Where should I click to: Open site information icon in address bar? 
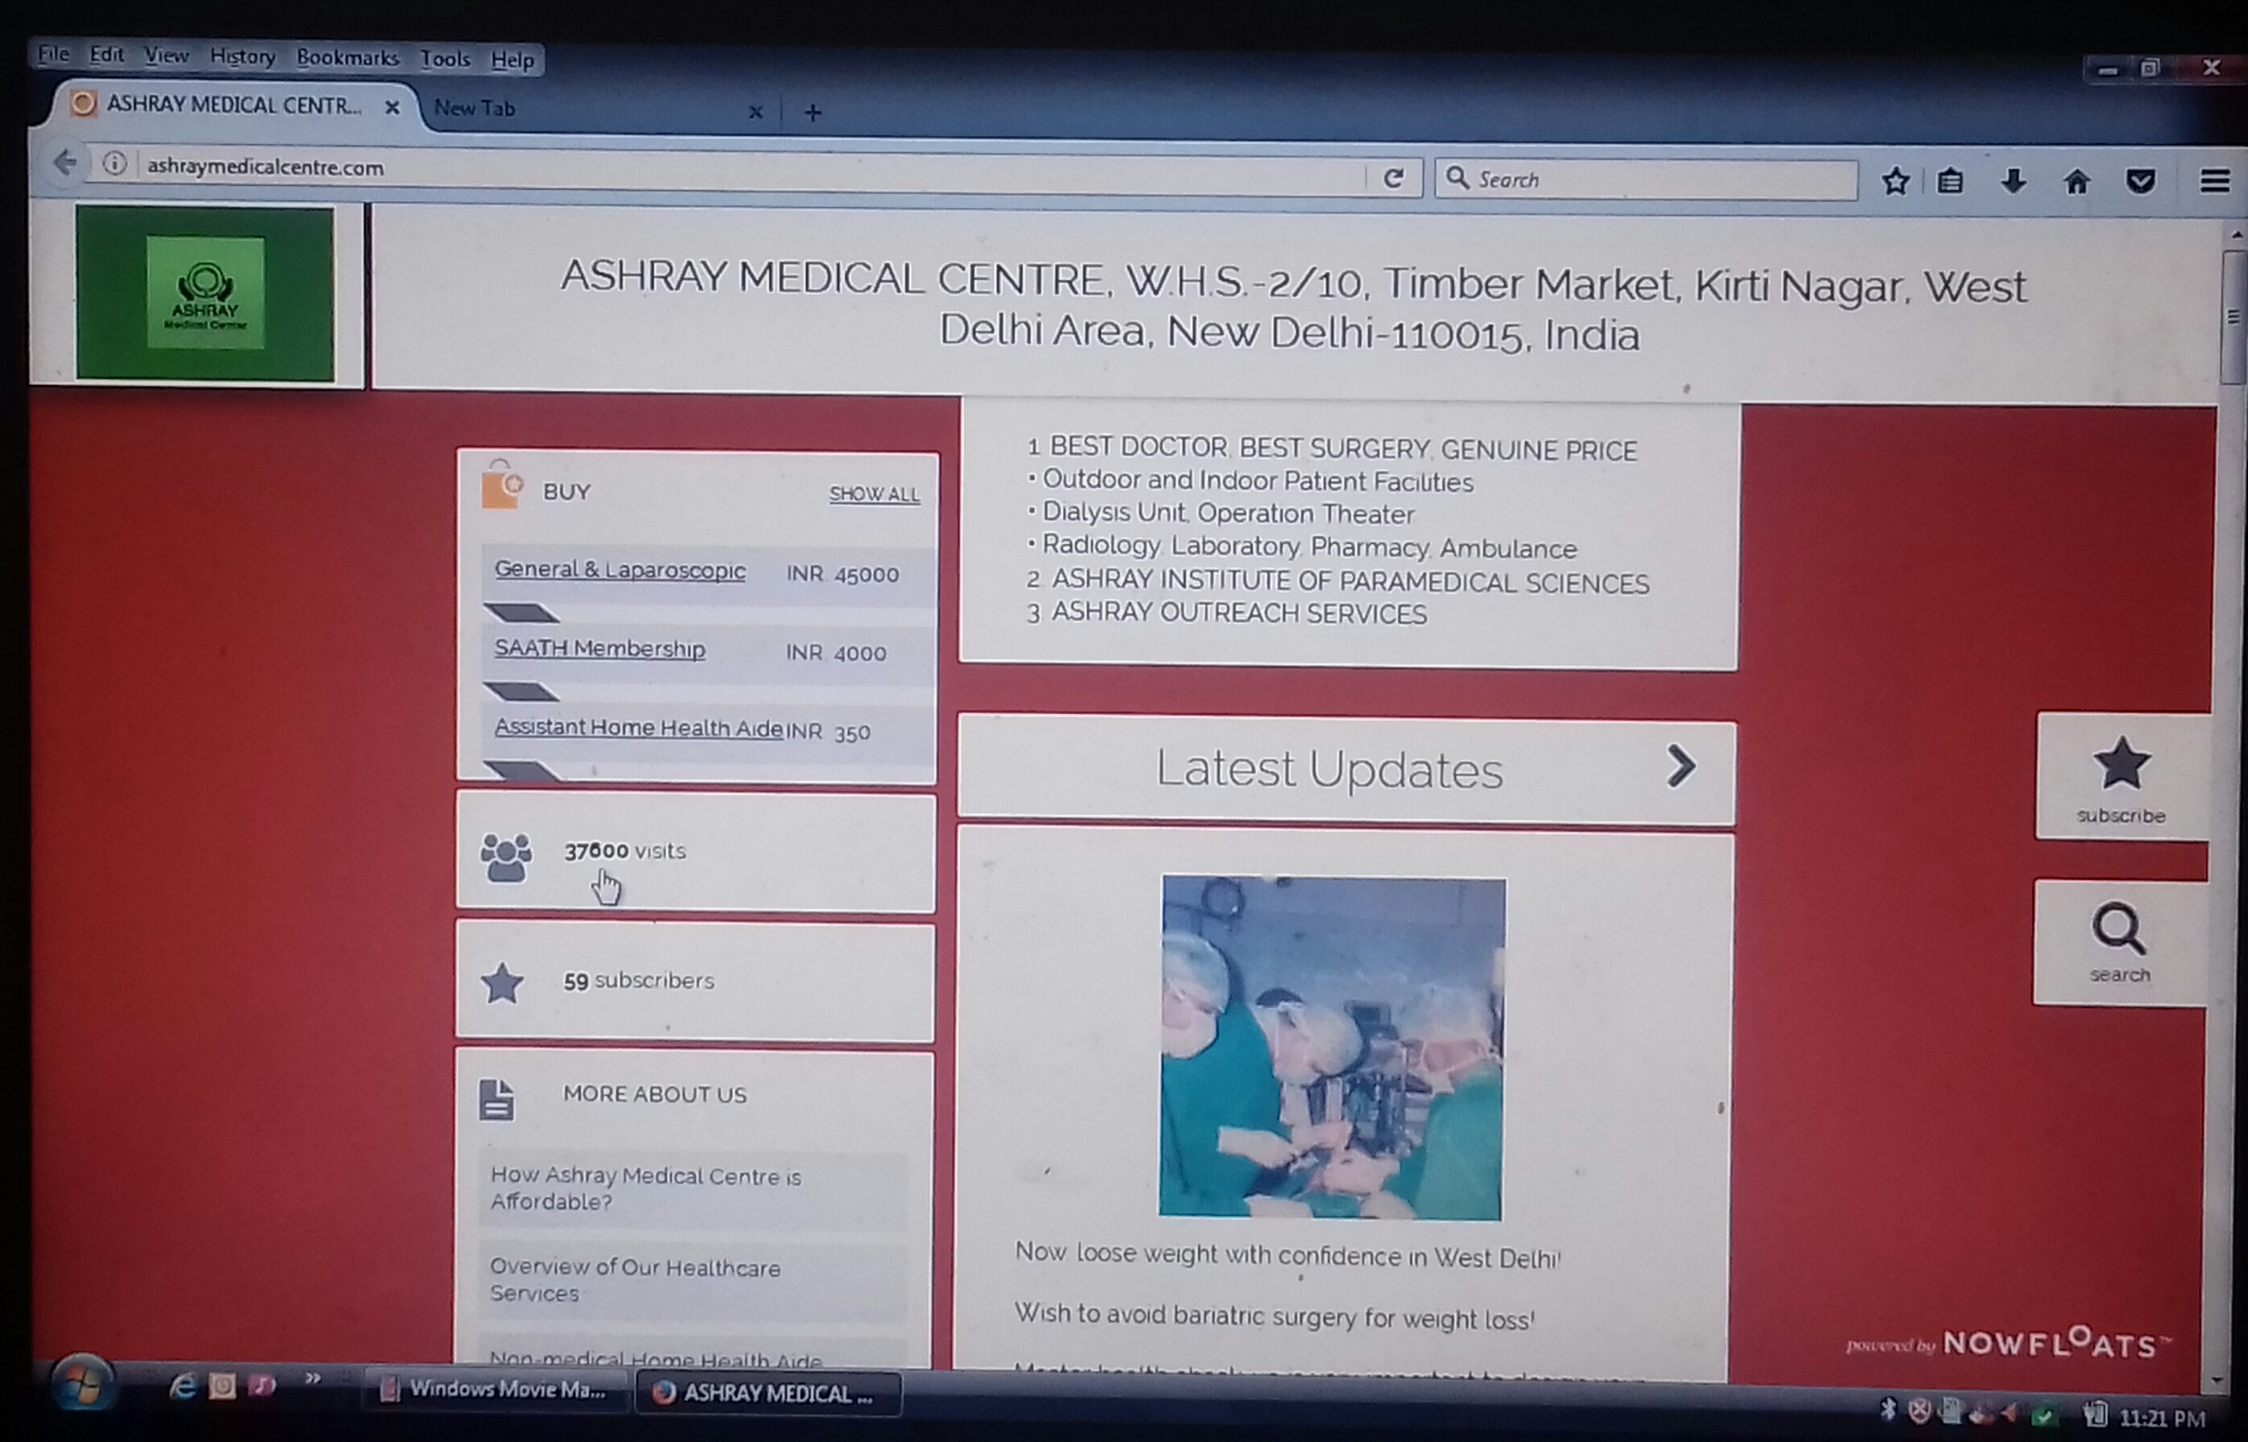pyautogui.click(x=114, y=165)
